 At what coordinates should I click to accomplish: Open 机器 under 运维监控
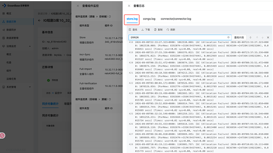click(9, 62)
